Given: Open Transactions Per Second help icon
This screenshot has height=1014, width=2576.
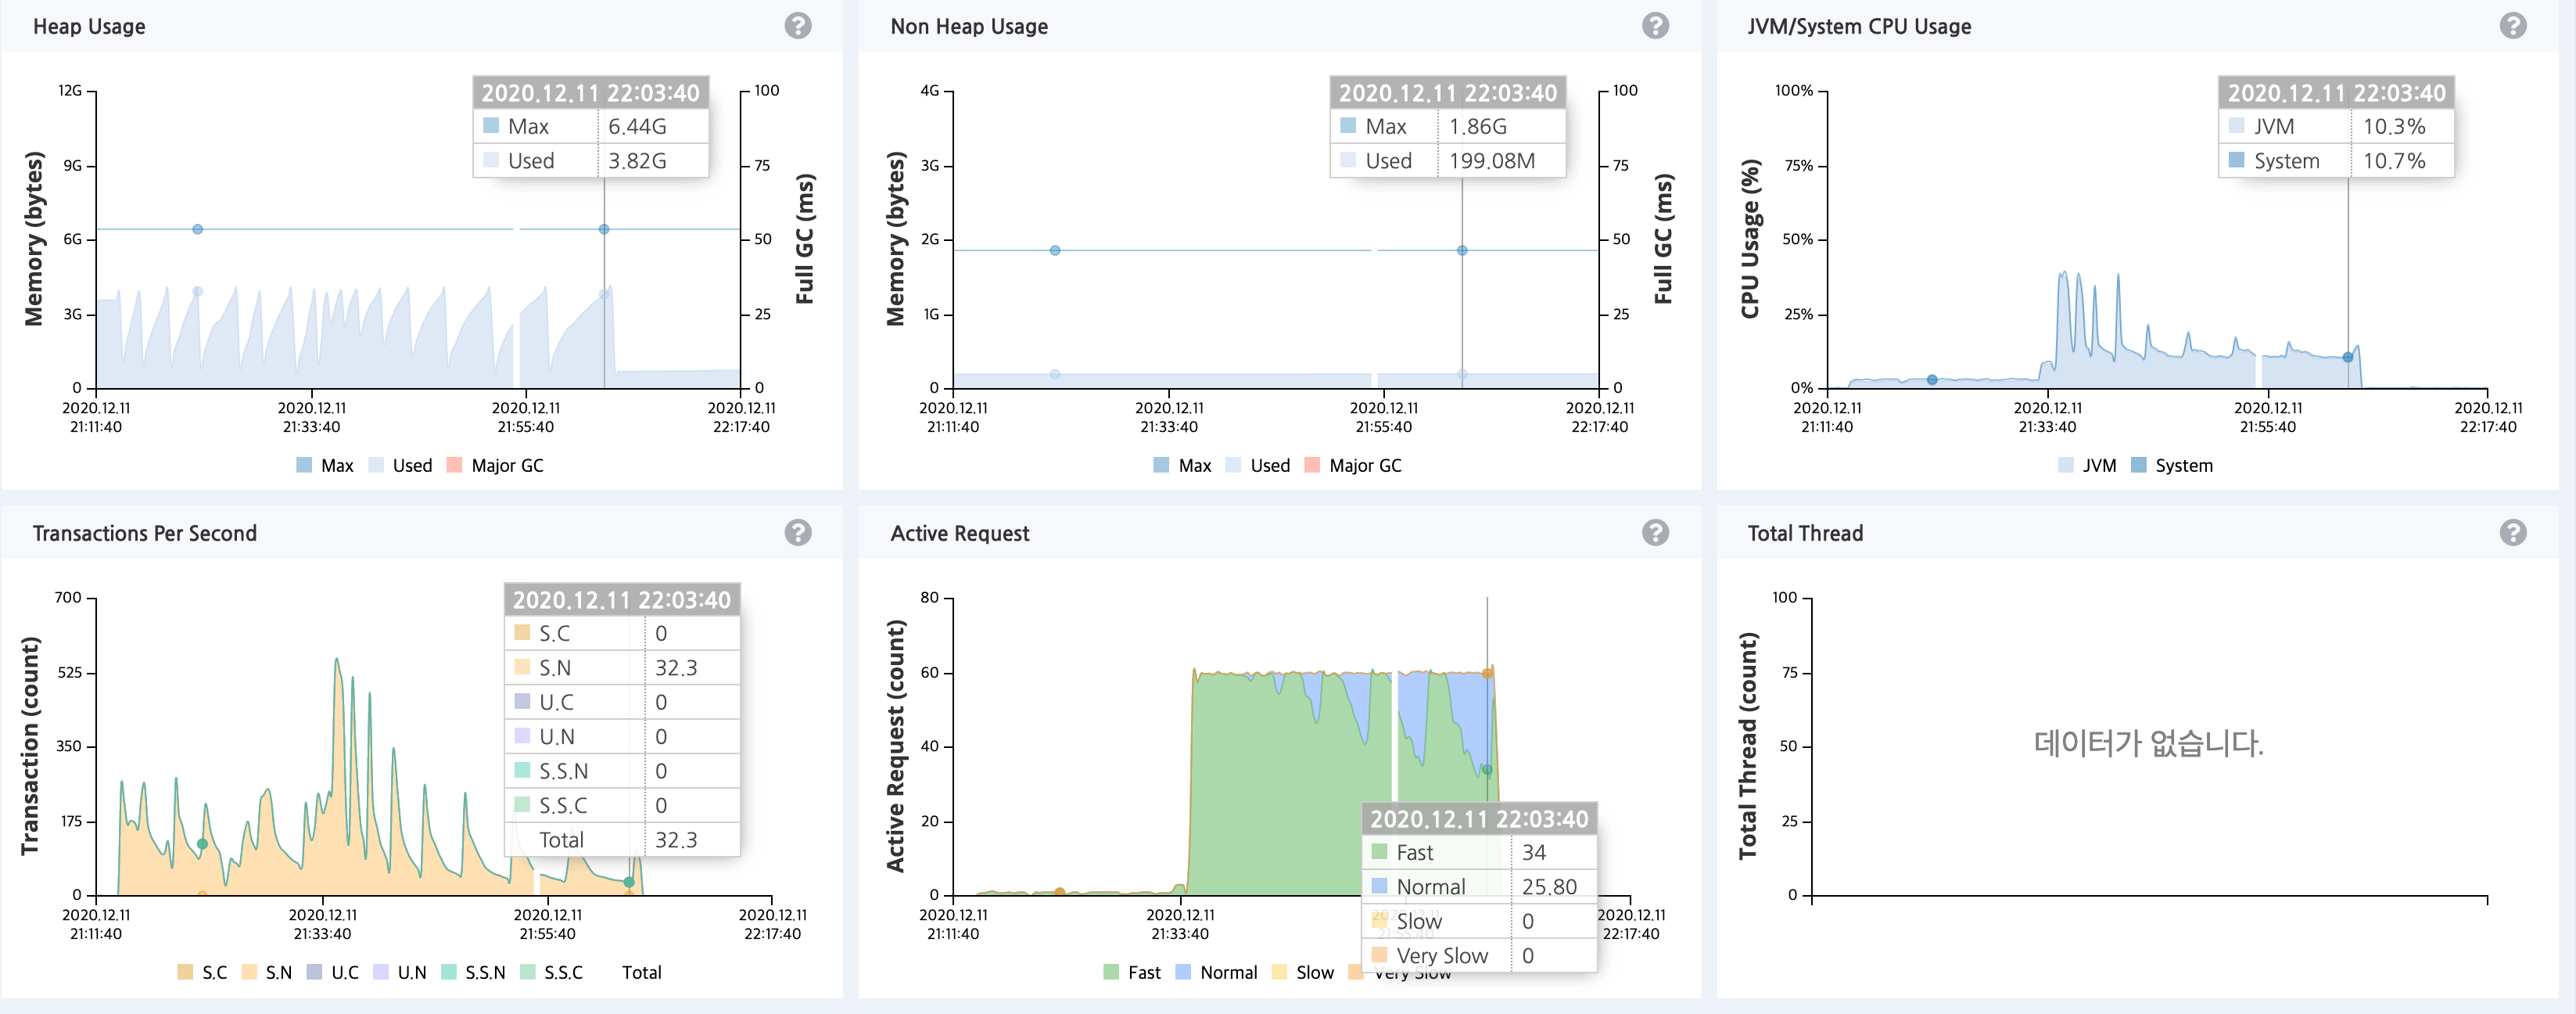Looking at the screenshot, I should point(797,533).
